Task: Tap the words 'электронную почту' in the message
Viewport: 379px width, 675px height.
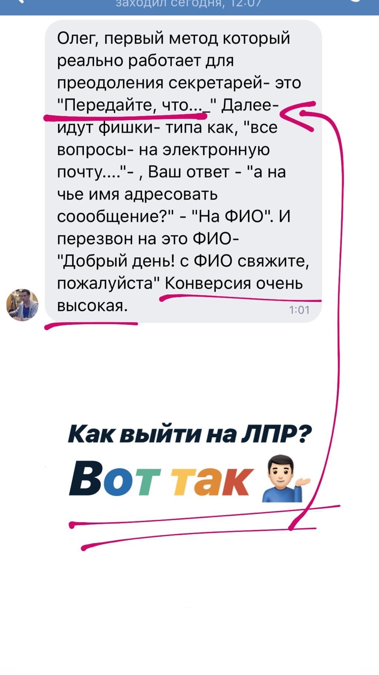Action: coord(164,161)
